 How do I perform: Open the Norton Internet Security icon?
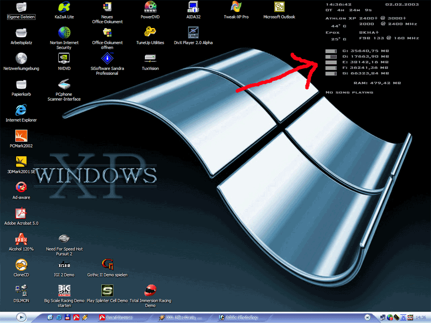coord(64,38)
